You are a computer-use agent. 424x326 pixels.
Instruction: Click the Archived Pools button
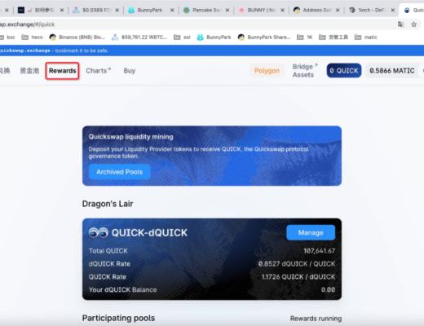click(119, 172)
